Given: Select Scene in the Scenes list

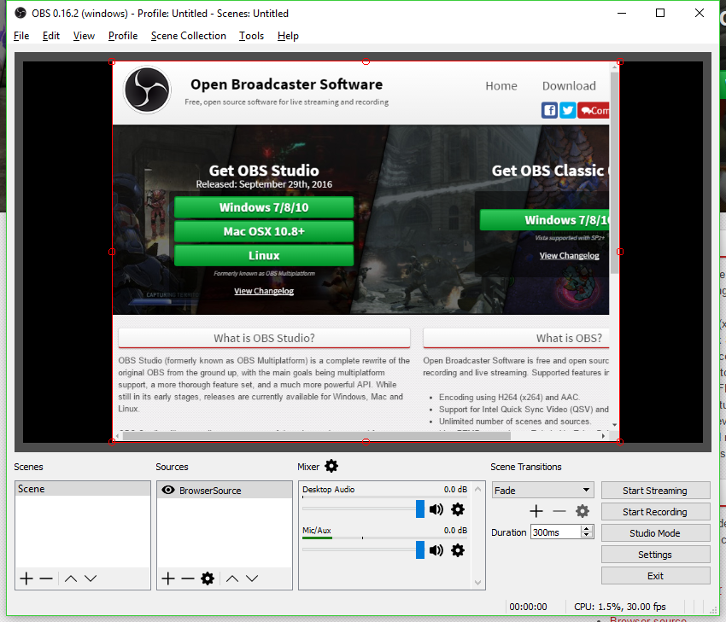Looking at the screenshot, I should point(82,489).
